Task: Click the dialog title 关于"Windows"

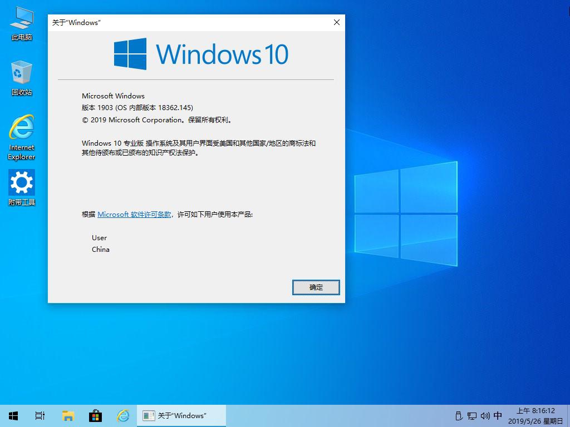Action: pyautogui.click(x=76, y=22)
